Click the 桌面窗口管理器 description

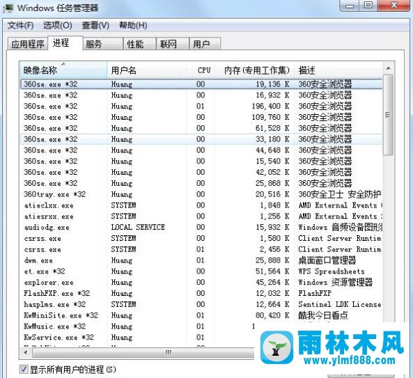(327, 260)
